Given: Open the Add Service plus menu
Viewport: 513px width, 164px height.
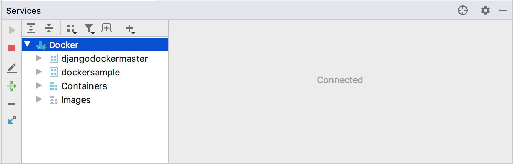Looking at the screenshot, I should 130,29.
